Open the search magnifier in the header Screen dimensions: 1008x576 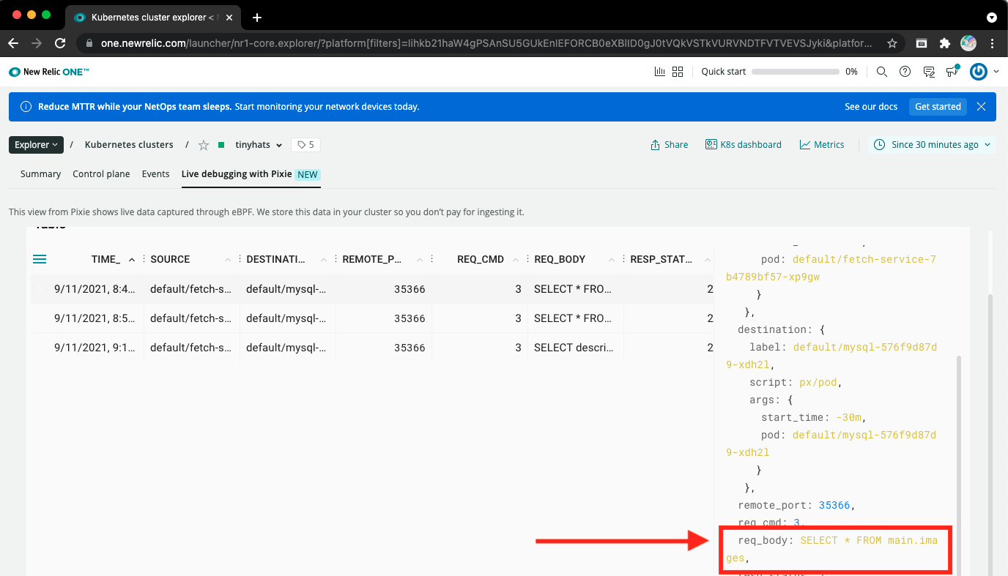pos(882,72)
